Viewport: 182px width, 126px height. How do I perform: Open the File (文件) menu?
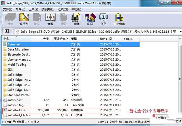tap(8, 9)
